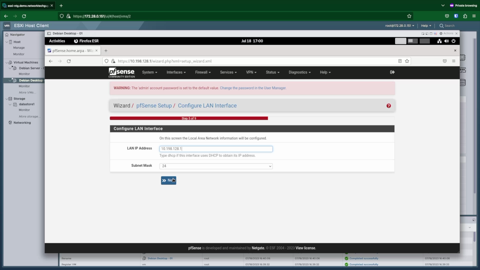Image resolution: width=480 pixels, height=270 pixels.
Task: Close the esxi-ntg.demo outer browser tab
Action: point(52,5)
